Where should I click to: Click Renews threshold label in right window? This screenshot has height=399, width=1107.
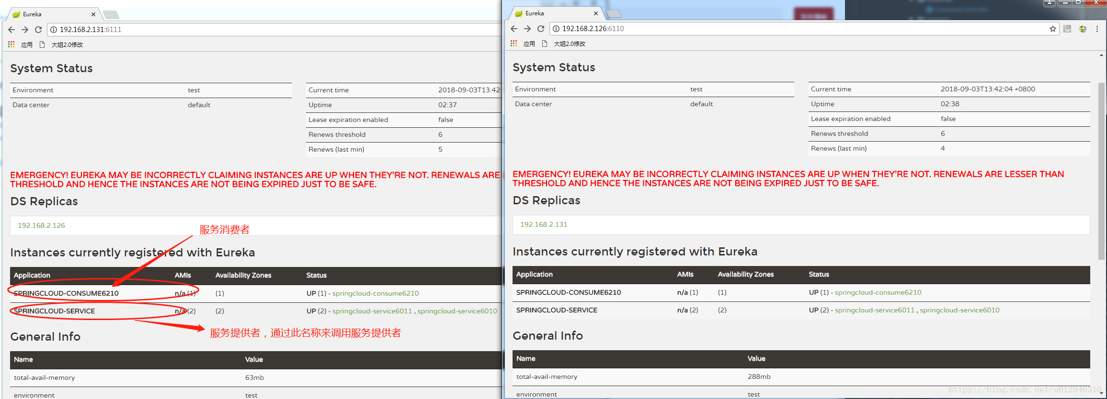coord(839,133)
